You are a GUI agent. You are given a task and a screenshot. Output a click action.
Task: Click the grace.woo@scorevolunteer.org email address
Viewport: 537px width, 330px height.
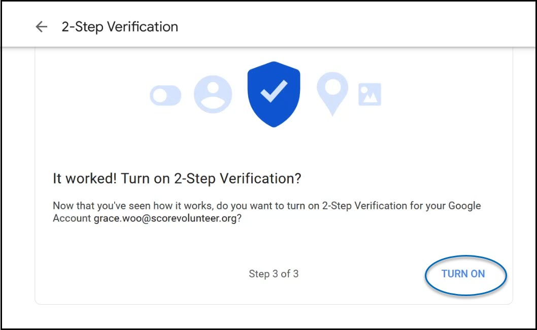click(165, 219)
